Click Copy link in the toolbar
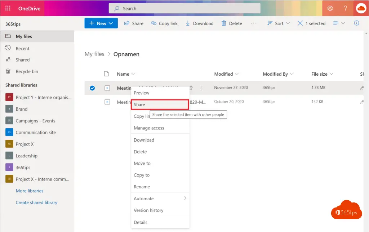The width and height of the screenshot is (369, 232). click(x=164, y=23)
